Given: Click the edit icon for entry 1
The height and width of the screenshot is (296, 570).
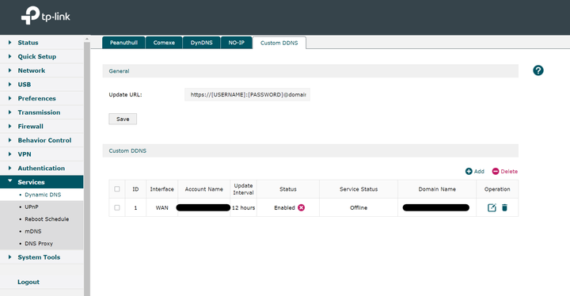Looking at the screenshot, I should (x=492, y=207).
